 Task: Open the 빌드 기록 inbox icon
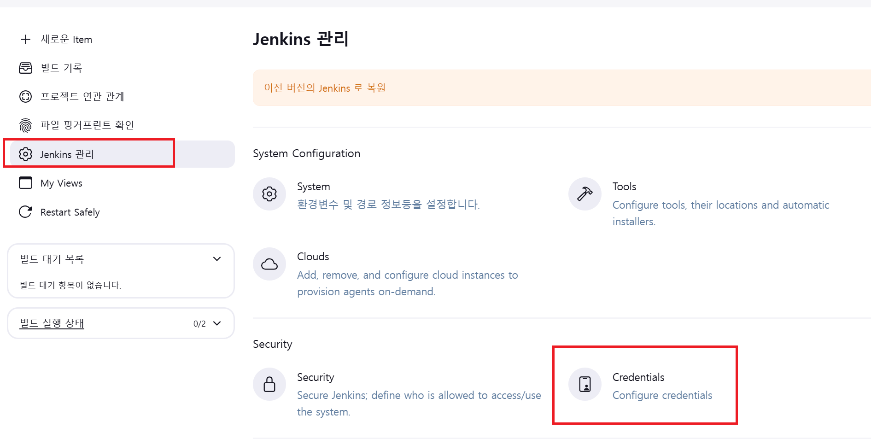pyautogui.click(x=25, y=68)
